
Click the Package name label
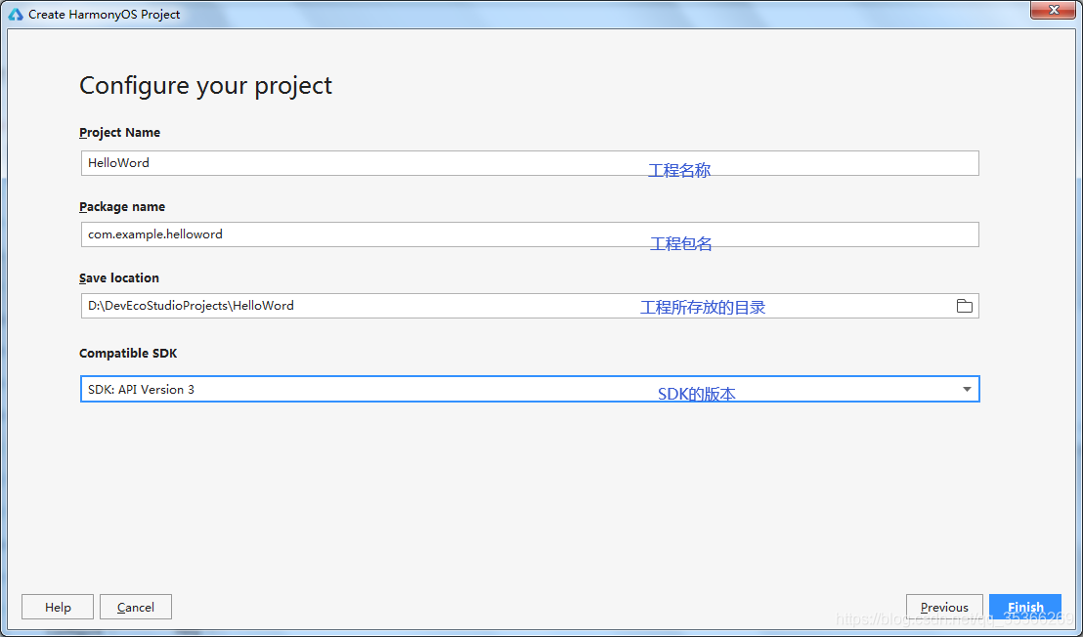(122, 207)
